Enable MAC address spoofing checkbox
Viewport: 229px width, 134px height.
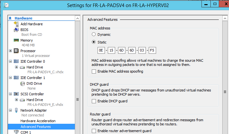coord(94,71)
